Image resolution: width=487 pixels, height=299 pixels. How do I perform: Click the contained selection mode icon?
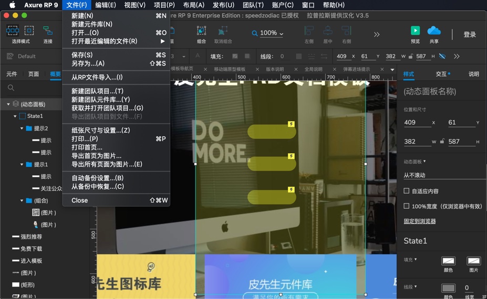coord(29,31)
